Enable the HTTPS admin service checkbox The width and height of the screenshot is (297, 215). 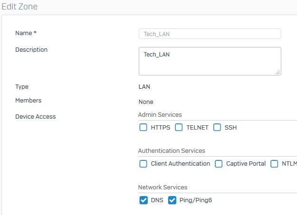(143, 127)
